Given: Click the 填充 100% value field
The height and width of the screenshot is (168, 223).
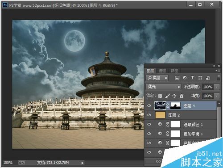Looking at the screenshot, I should pyautogui.click(x=208, y=96).
